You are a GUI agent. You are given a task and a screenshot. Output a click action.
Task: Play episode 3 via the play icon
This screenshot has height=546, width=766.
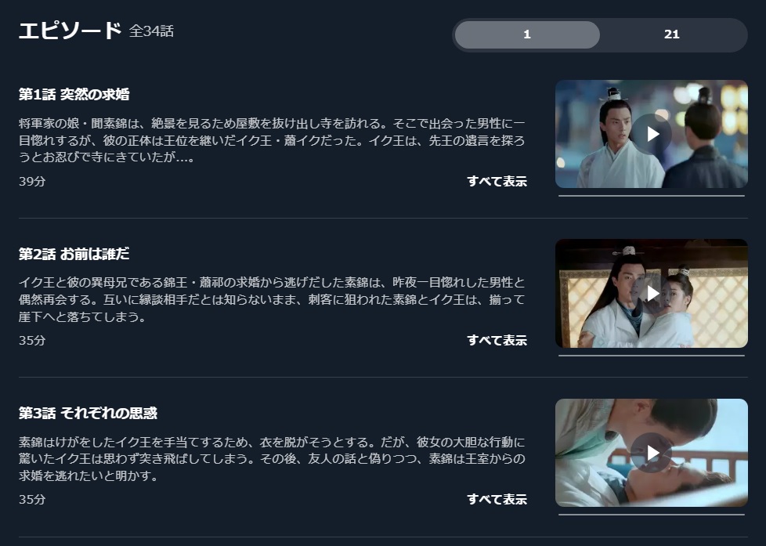point(652,453)
